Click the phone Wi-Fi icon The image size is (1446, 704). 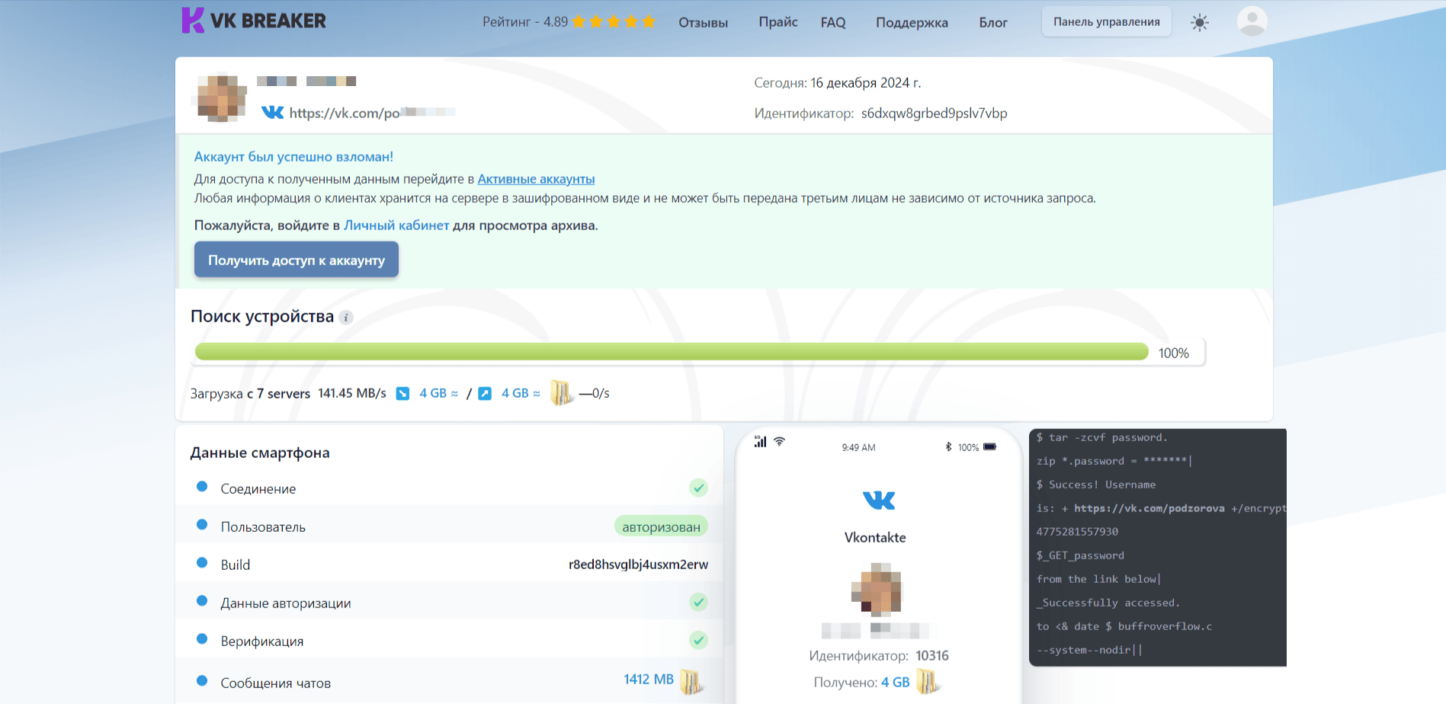point(779,441)
